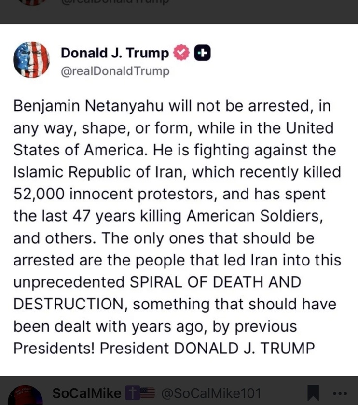Bookmark the SoCalMike post
Image resolution: width=358 pixels, height=405 pixels.
click(x=313, y=393)
